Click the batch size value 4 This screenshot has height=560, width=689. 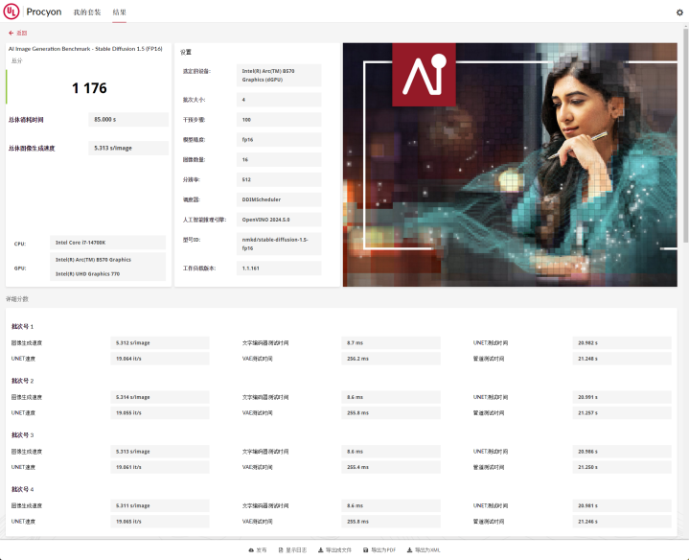click(279, 100)
